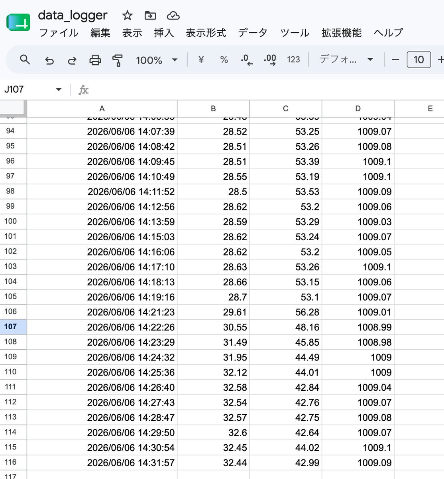Select cell with 2026/06/06 14:15:03
Screen dimensions: 444x479
point(102,237)
